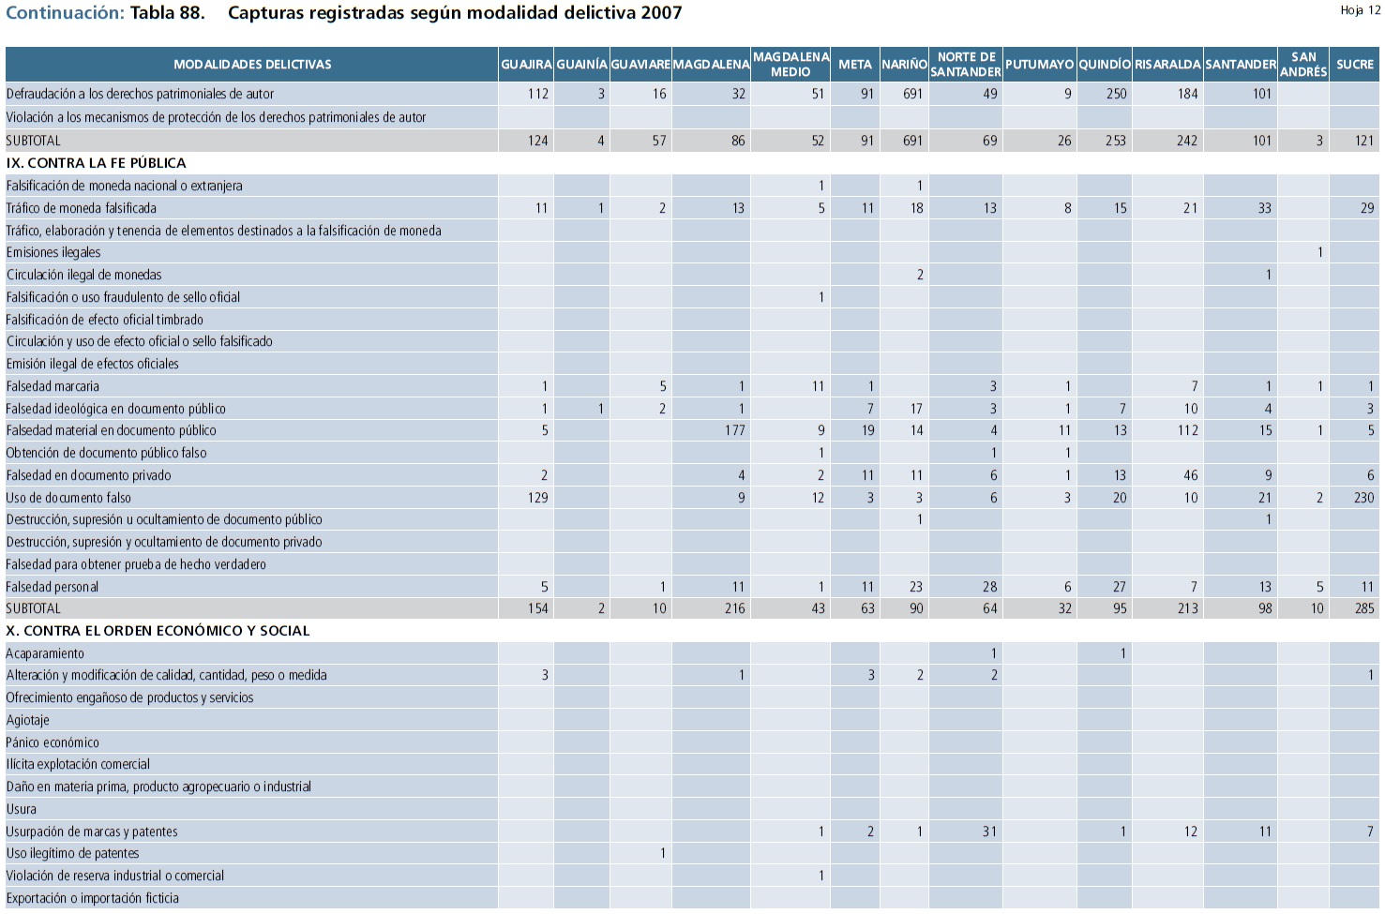Select the QUINDÍO column header
The height and width of the screenshot is (914, 1385).
point(1104,65)
